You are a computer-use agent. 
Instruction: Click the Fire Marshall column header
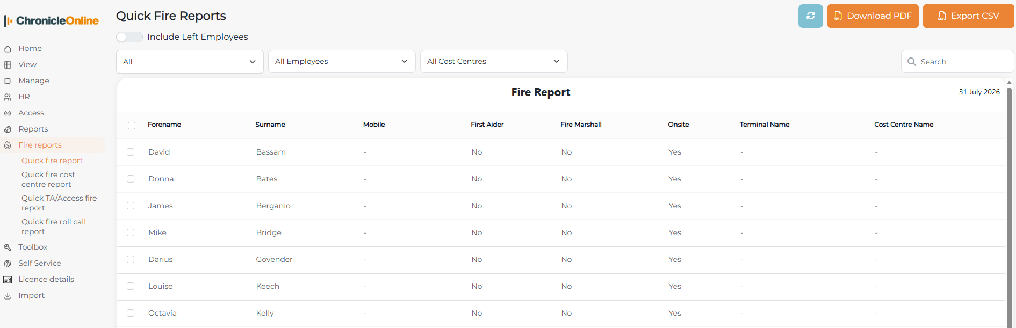[581, 125]
